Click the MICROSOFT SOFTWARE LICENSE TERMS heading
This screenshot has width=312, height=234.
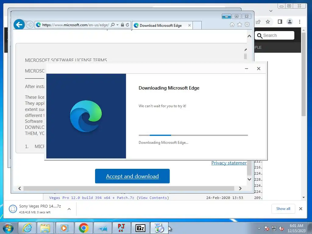pyautogui.click(x=66, y=60)
